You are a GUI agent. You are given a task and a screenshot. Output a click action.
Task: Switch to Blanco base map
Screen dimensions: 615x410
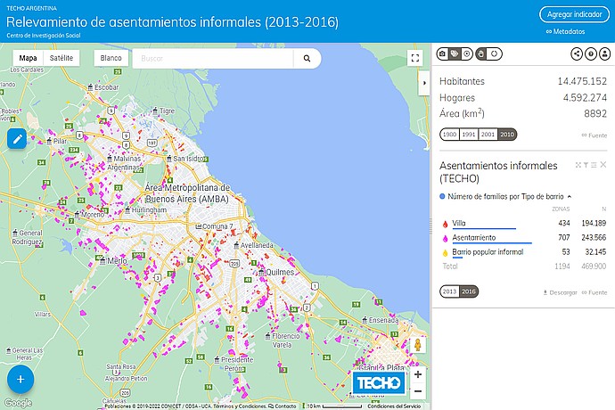click(x=111, y=58)
